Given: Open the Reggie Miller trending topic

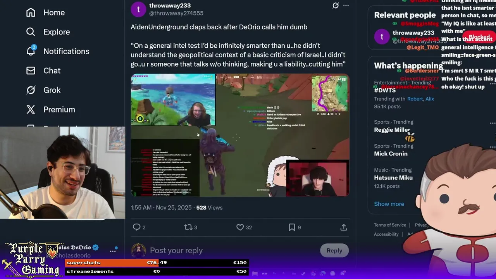Looking at the screenshot, I should point(392,130).
